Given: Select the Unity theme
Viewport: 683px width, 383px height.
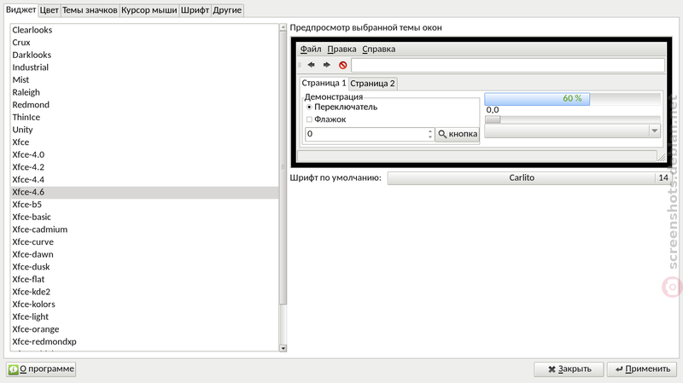Looking at the screenshot, I should pos(144,130).
